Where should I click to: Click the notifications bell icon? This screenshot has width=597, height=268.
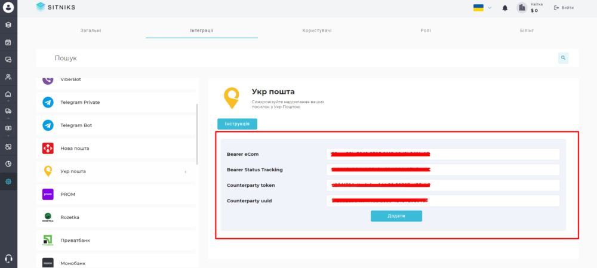click(505, 8)
